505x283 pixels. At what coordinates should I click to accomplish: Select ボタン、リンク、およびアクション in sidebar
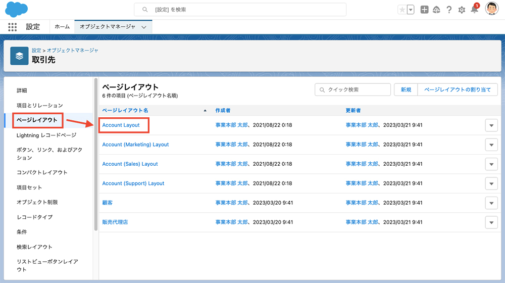(49, 154)
